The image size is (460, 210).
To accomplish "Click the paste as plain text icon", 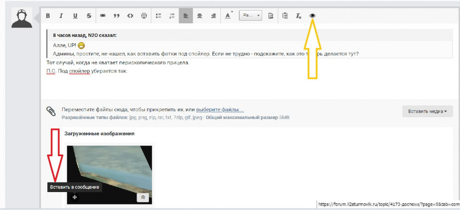I will [x=285, y=16].
